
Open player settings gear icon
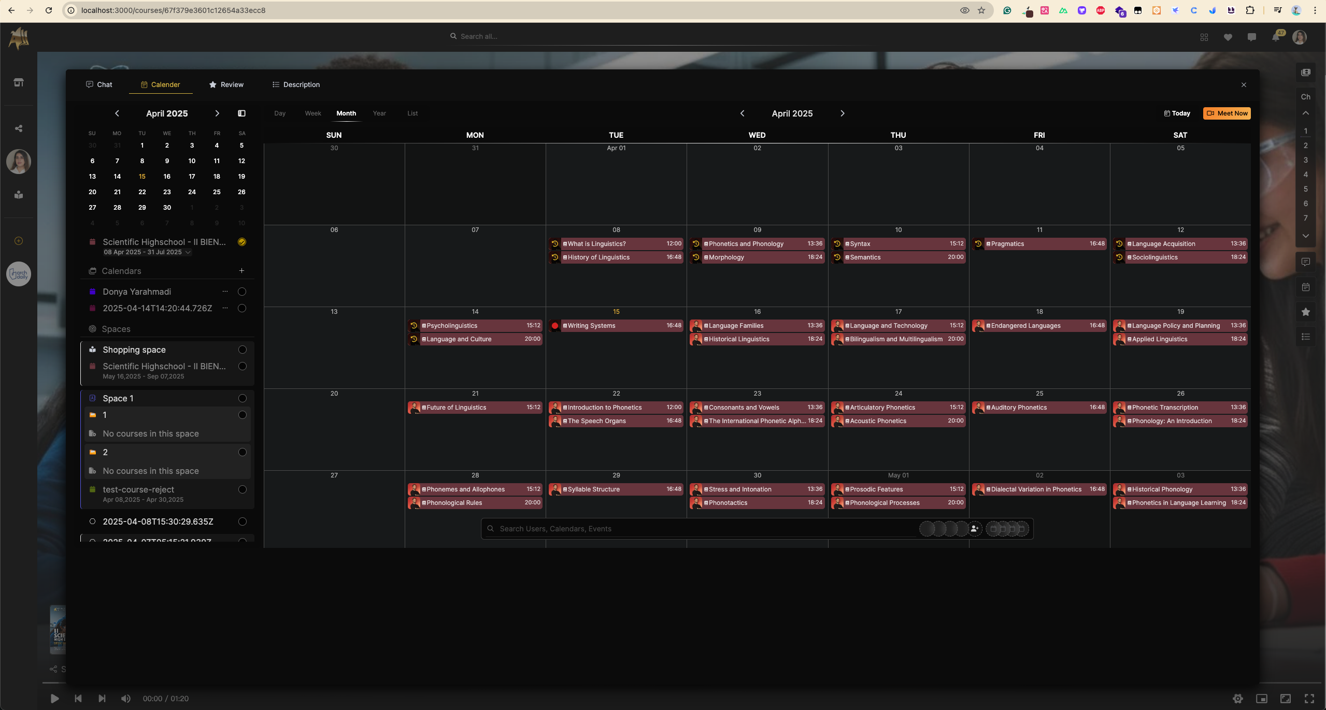click(x=1237, y=699)
